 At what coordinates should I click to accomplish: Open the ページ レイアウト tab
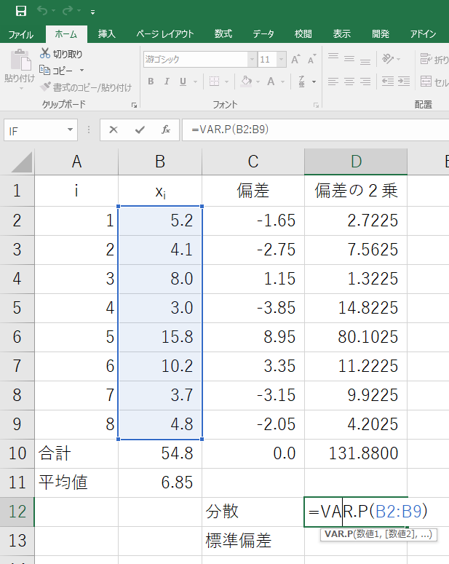point(164,33)
